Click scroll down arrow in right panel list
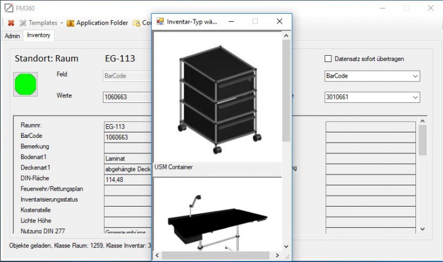This screenshot has width=443, height=262. click(x=422, y=229)
